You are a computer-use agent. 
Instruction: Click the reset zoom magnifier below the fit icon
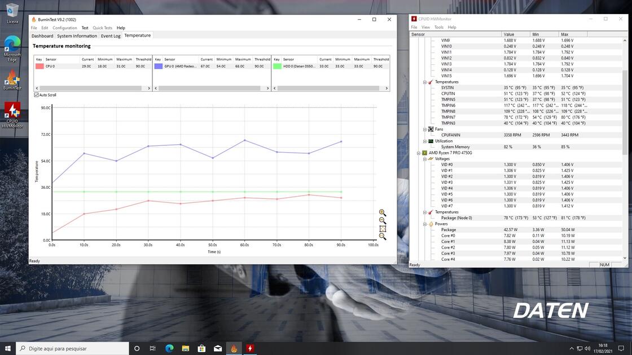pos(383,237)
